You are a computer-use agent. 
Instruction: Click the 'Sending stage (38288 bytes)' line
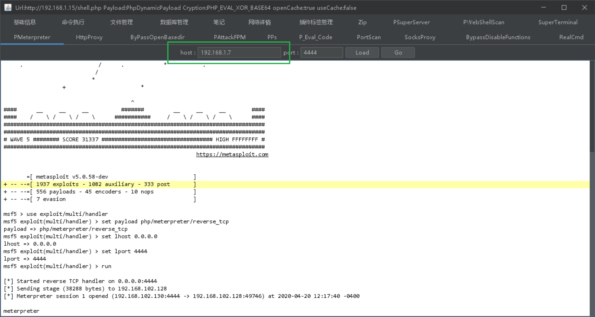click(85, 289)
